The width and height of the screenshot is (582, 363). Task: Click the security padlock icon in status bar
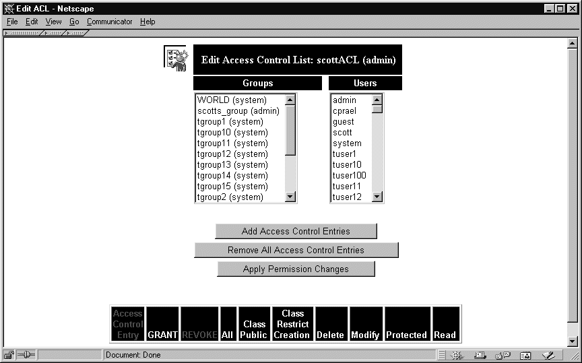coord(9,355)
